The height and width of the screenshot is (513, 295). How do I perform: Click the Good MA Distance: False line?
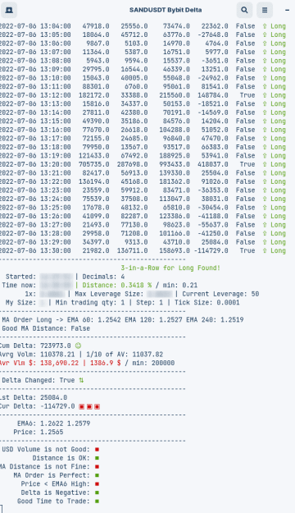tap(46, 328)
